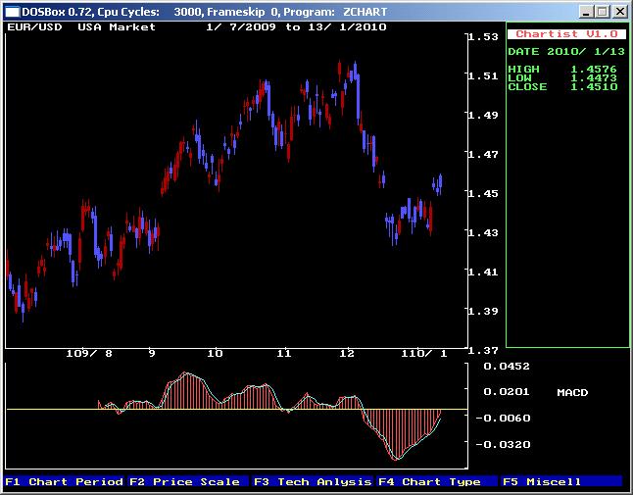Image resolution: width=633 pixels, height=495 pixels.
Task: Click the 1.47 price axis label
Action: (x=483, y=154)
